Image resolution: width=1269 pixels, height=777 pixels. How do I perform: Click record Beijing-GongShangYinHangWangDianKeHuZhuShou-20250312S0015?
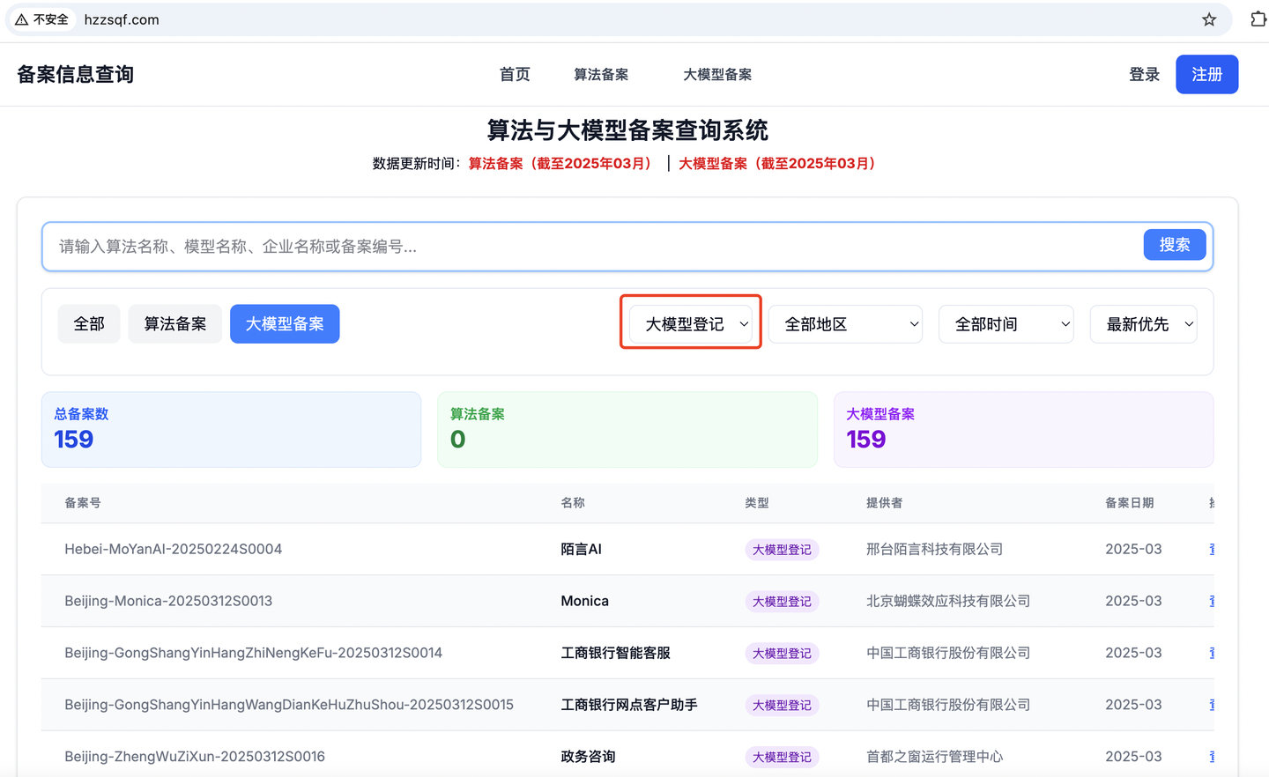click(x=289, y=705)
